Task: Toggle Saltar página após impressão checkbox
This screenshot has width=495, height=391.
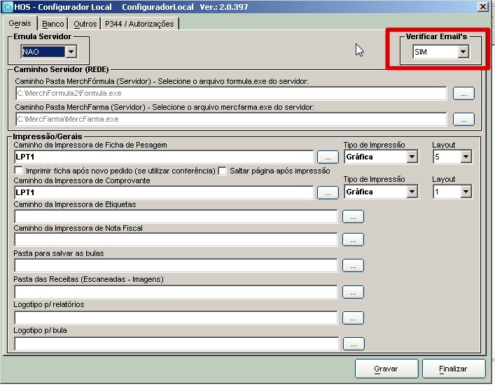Action: coord(222,171)
